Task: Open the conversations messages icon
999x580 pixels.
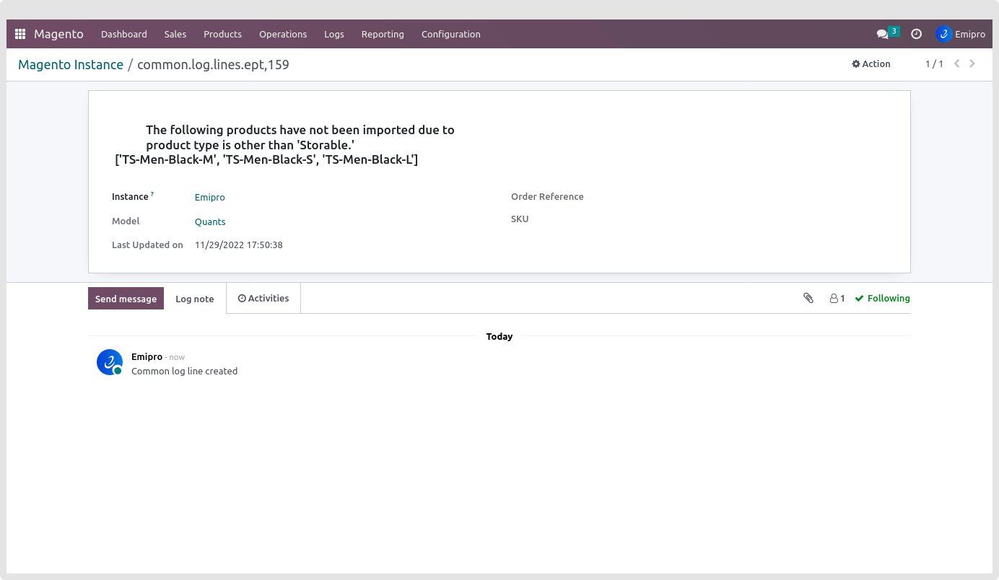Action: point(882,34)
